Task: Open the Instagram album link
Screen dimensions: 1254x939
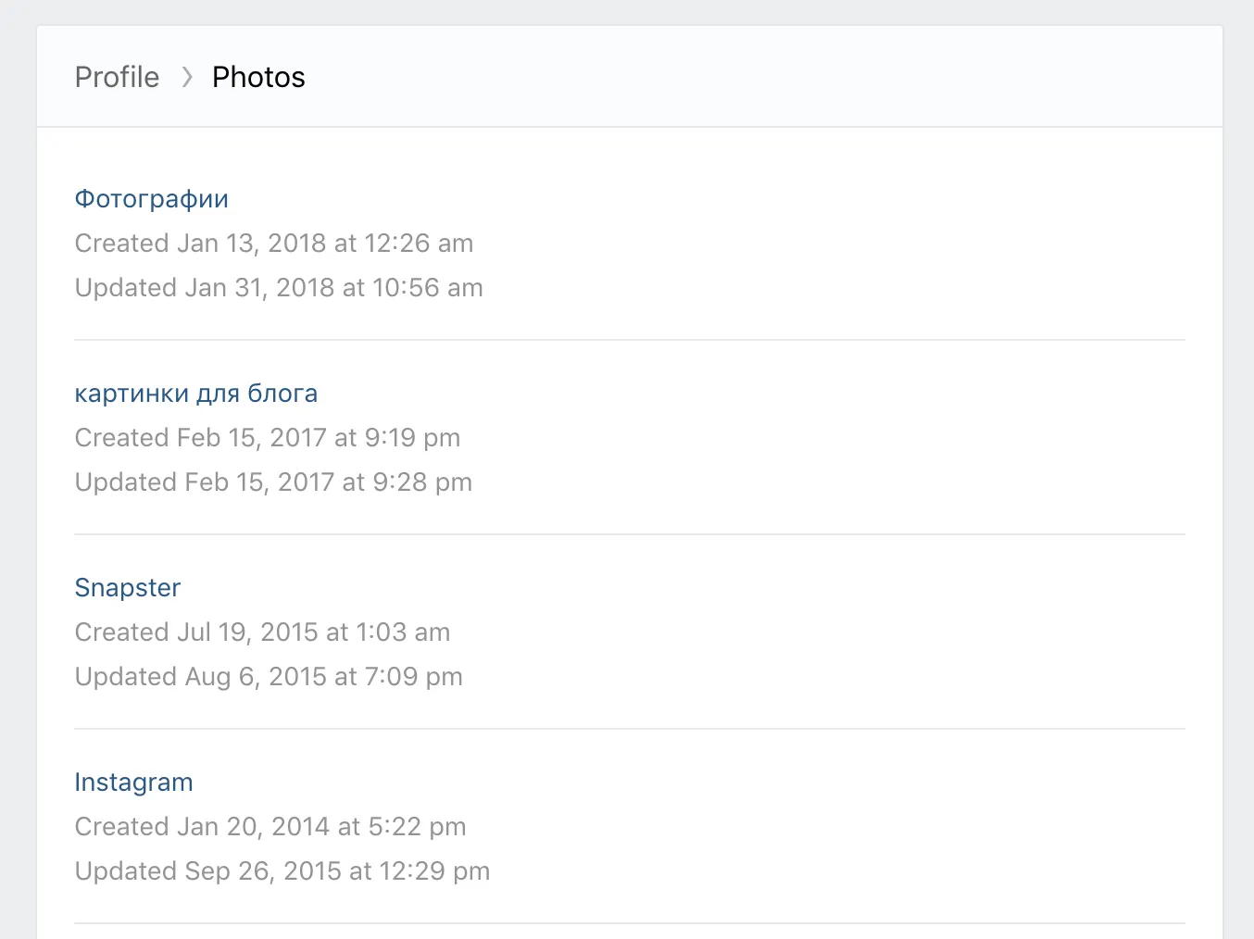Action: tap(133, 782)
